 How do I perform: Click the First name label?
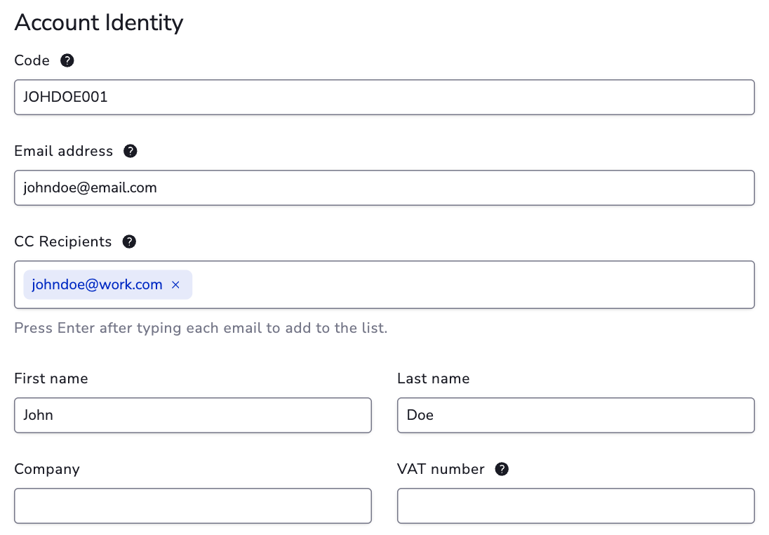51,378
